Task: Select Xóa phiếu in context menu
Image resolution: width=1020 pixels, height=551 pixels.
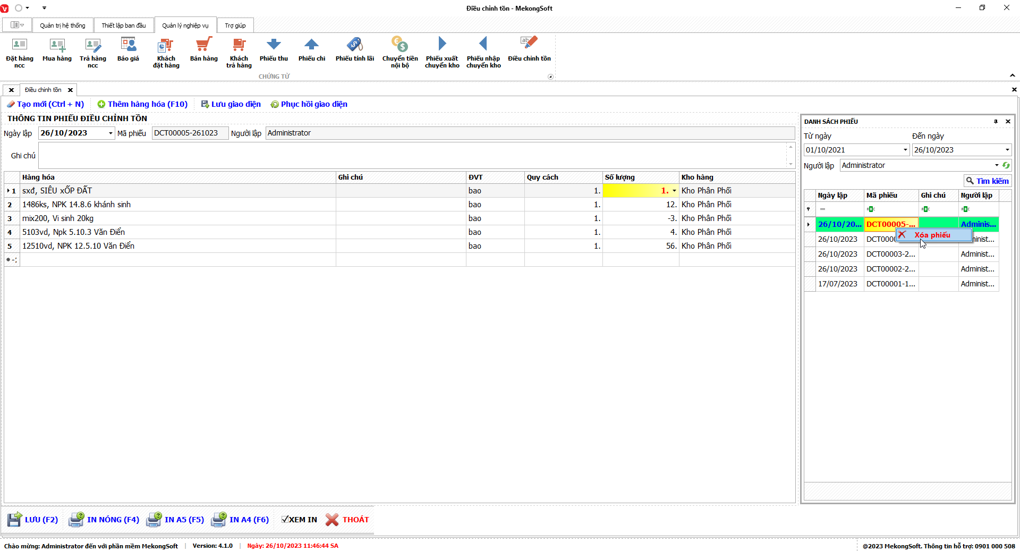Action: [x=932, y=235]
